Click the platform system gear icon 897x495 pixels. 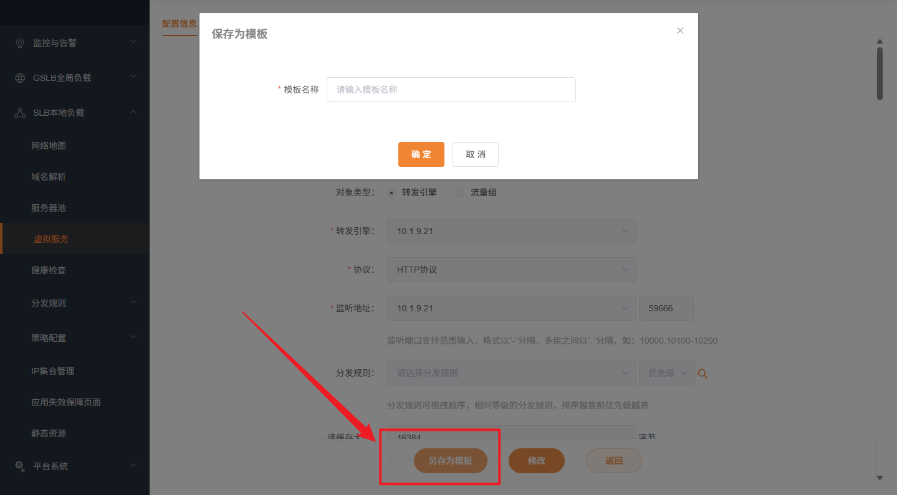(20, 466)
